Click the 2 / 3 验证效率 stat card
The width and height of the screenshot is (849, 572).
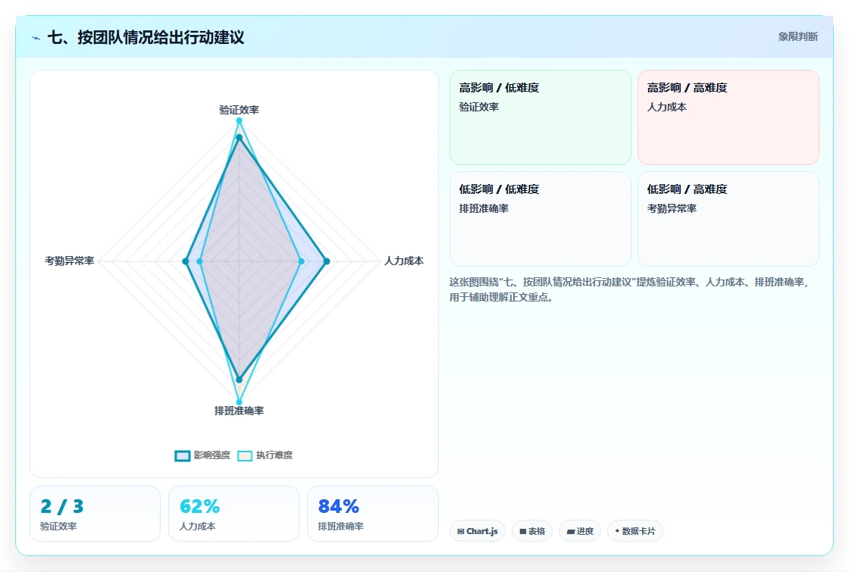(96, 514)
